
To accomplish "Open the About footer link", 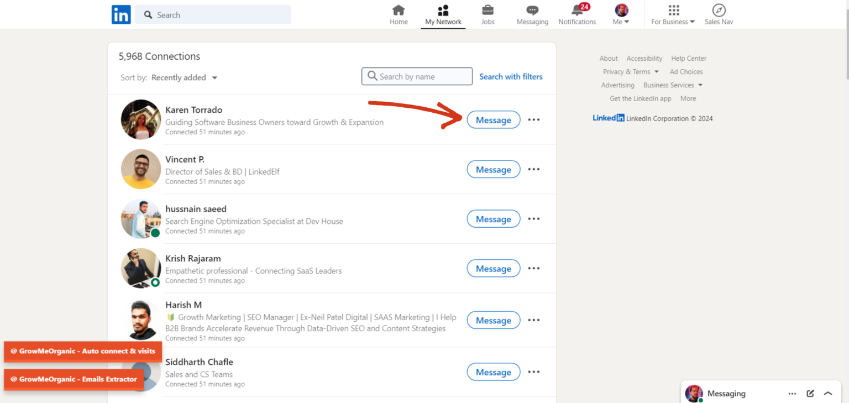I will coord(609,58).
